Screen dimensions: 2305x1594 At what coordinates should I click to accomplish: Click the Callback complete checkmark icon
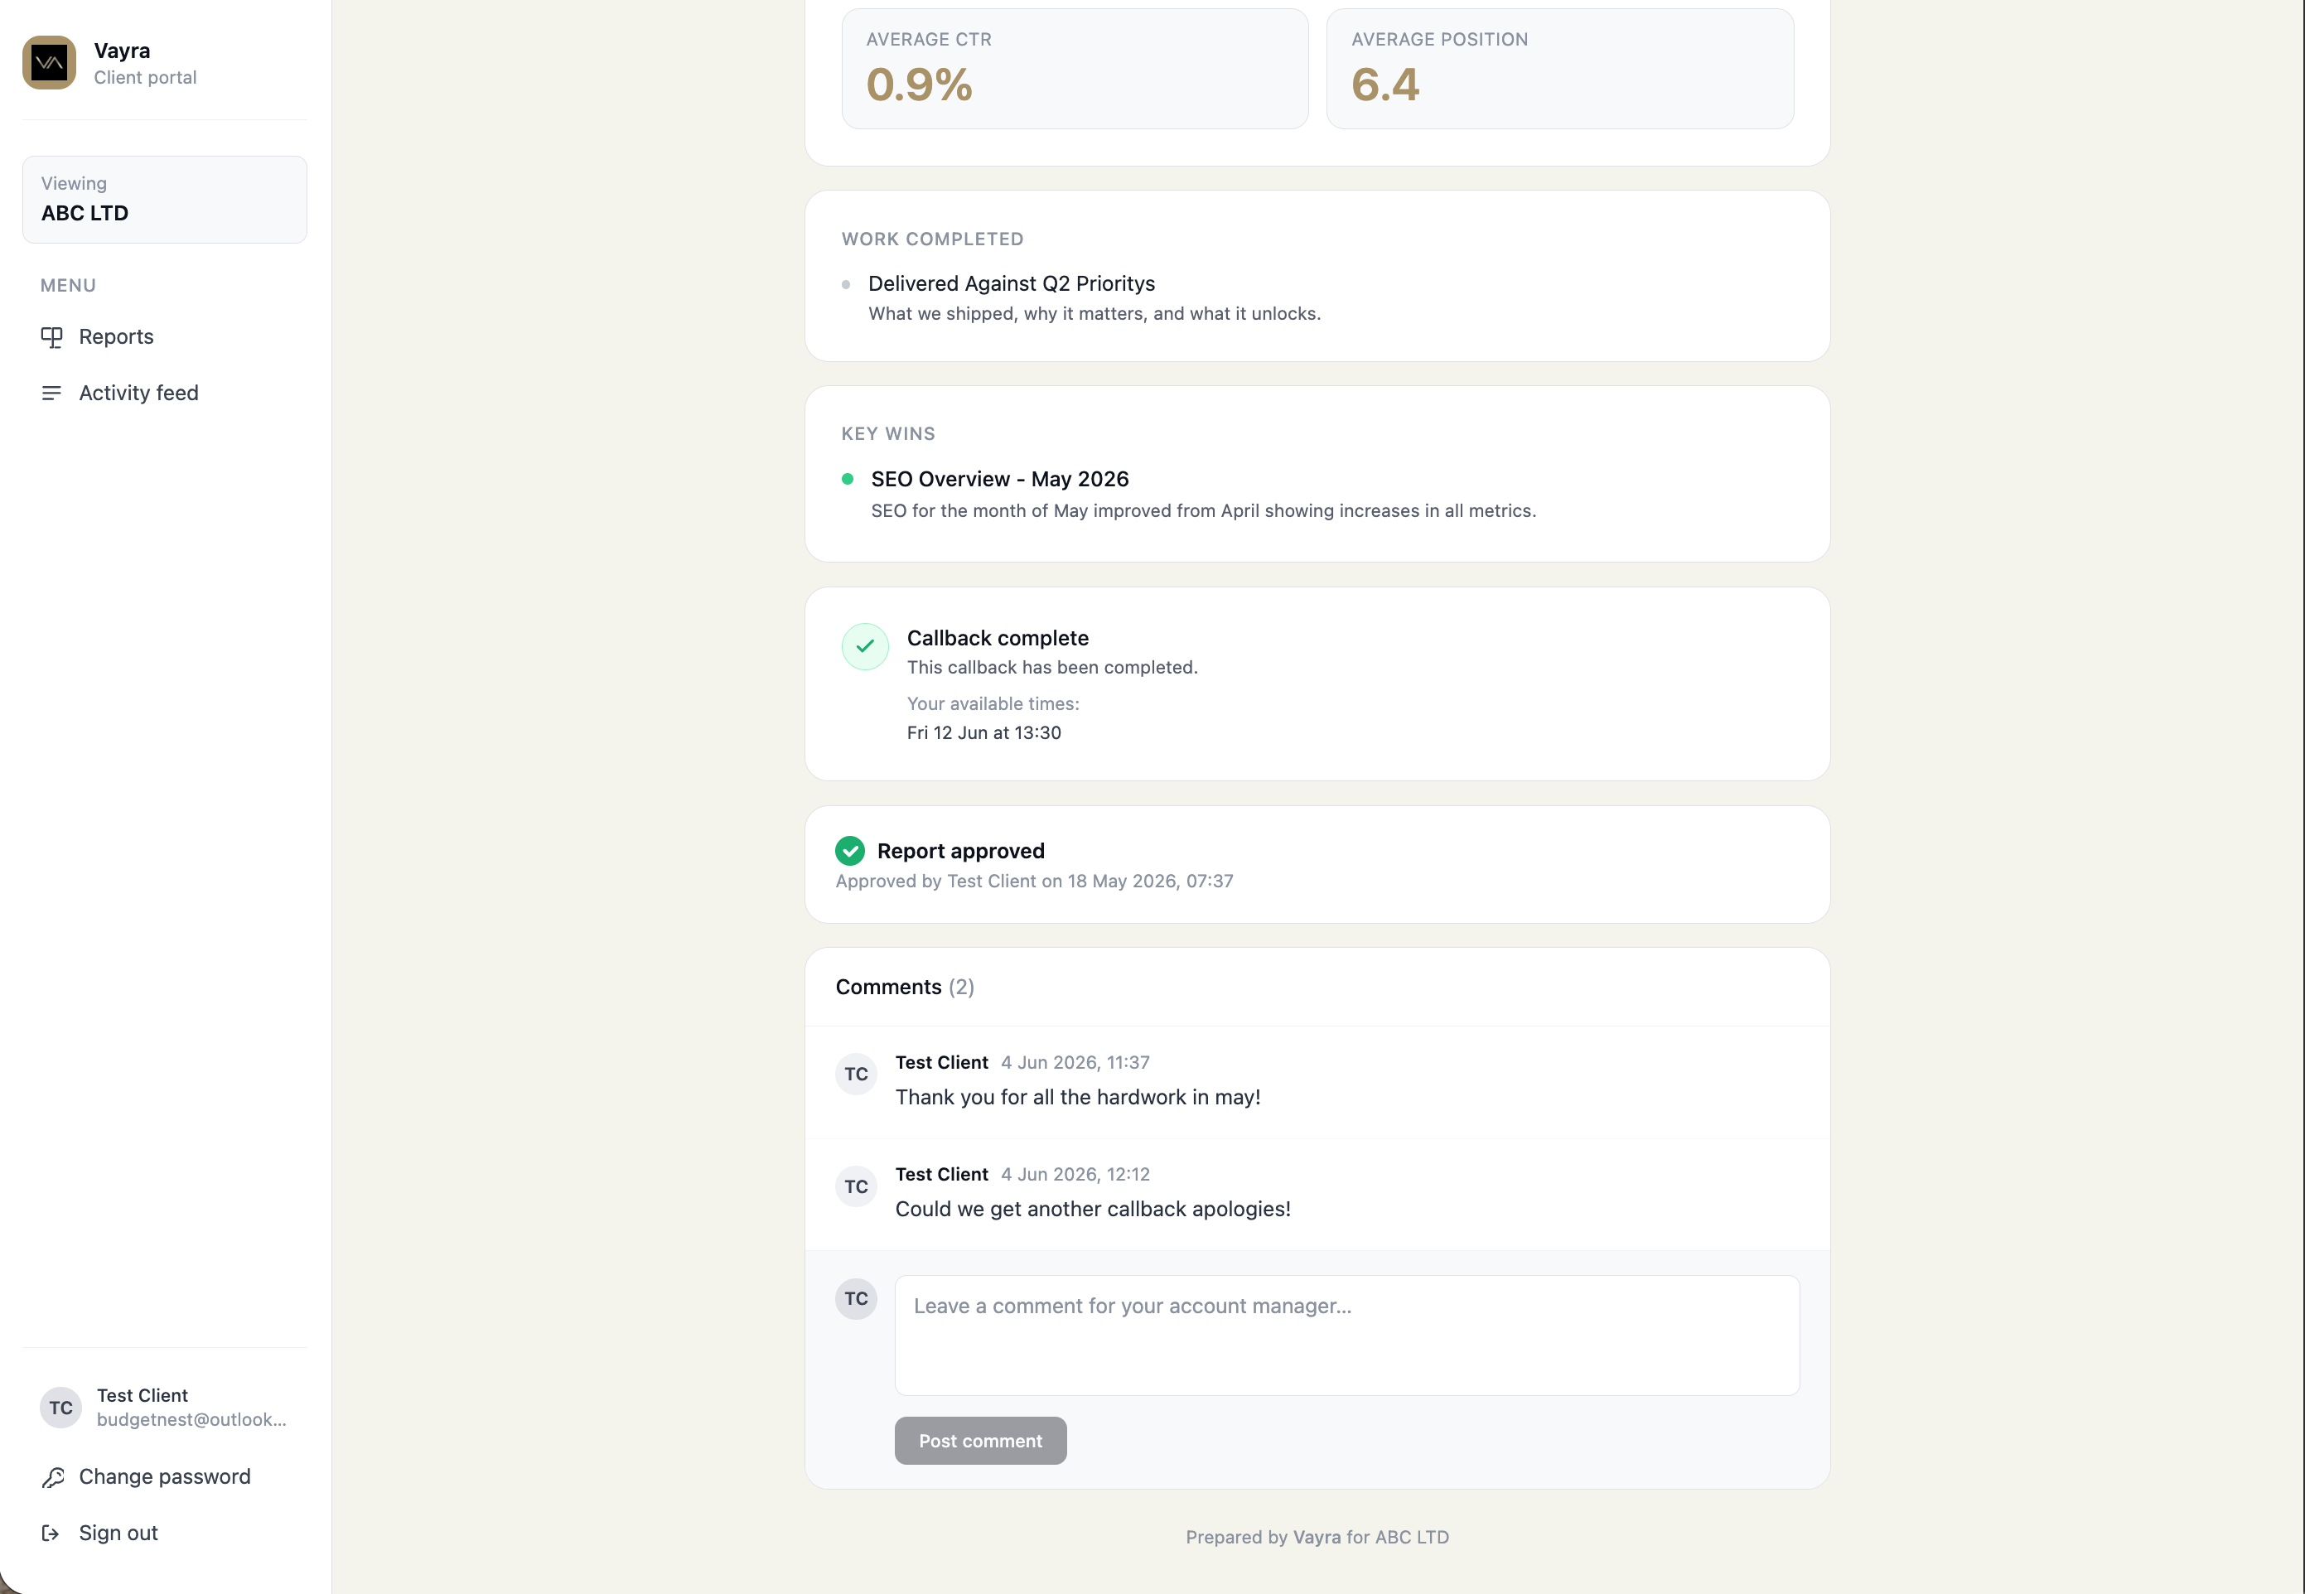tap(865, 646)
